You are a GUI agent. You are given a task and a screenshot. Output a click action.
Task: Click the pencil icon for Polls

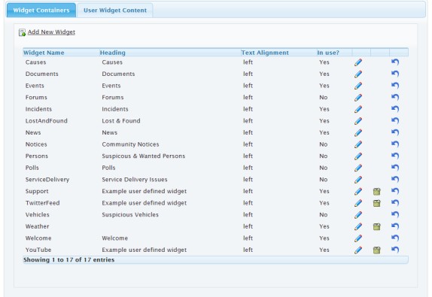tap(358, 168)
